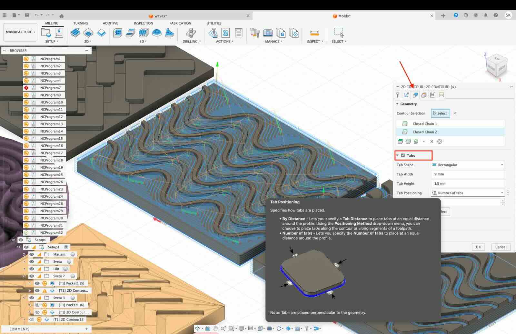Click the Post Process G1G2 icon
Screen dimensions: 516x334
225,33
